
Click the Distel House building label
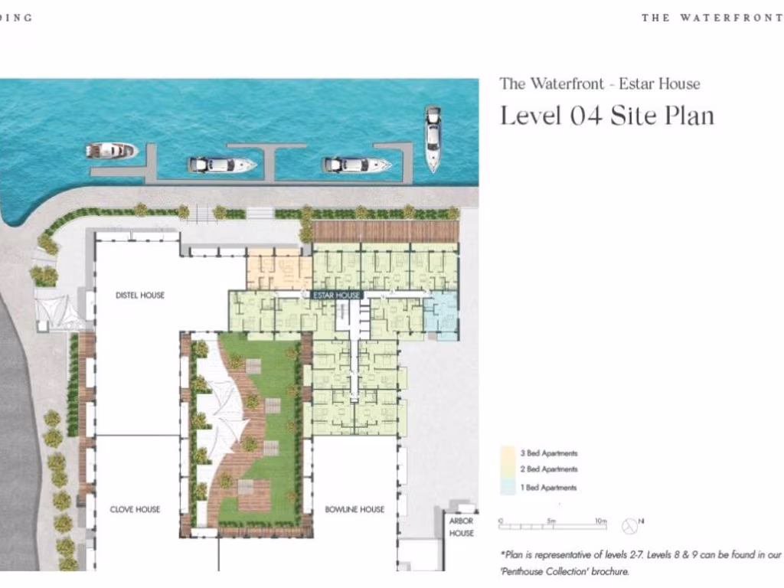139,296
